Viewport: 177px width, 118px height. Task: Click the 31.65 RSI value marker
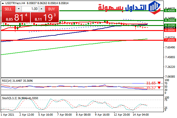[x=151, y=83]
